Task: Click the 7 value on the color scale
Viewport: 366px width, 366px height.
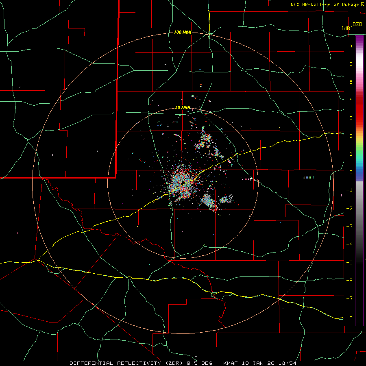Action: click(351, 46)
